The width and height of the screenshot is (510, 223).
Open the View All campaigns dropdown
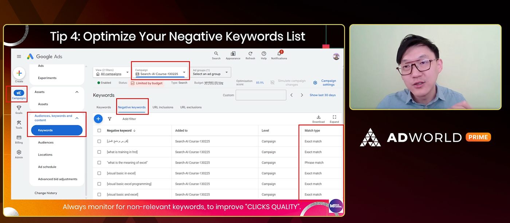tap(112, 72)
